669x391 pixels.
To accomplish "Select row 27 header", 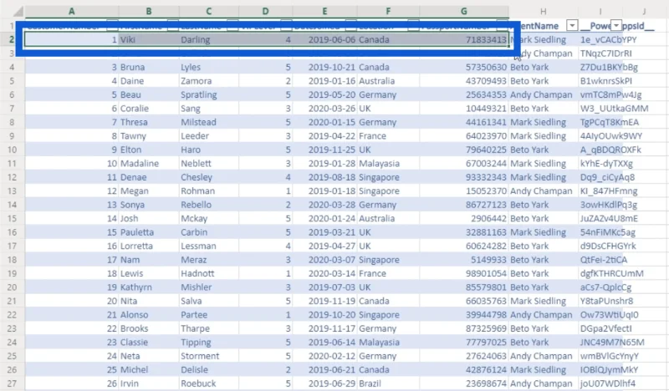I will coord(12,383).
